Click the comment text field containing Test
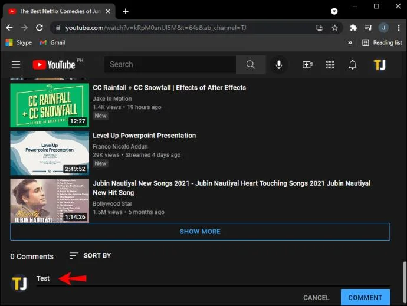407x306 pixels. [x=213, y=278]
